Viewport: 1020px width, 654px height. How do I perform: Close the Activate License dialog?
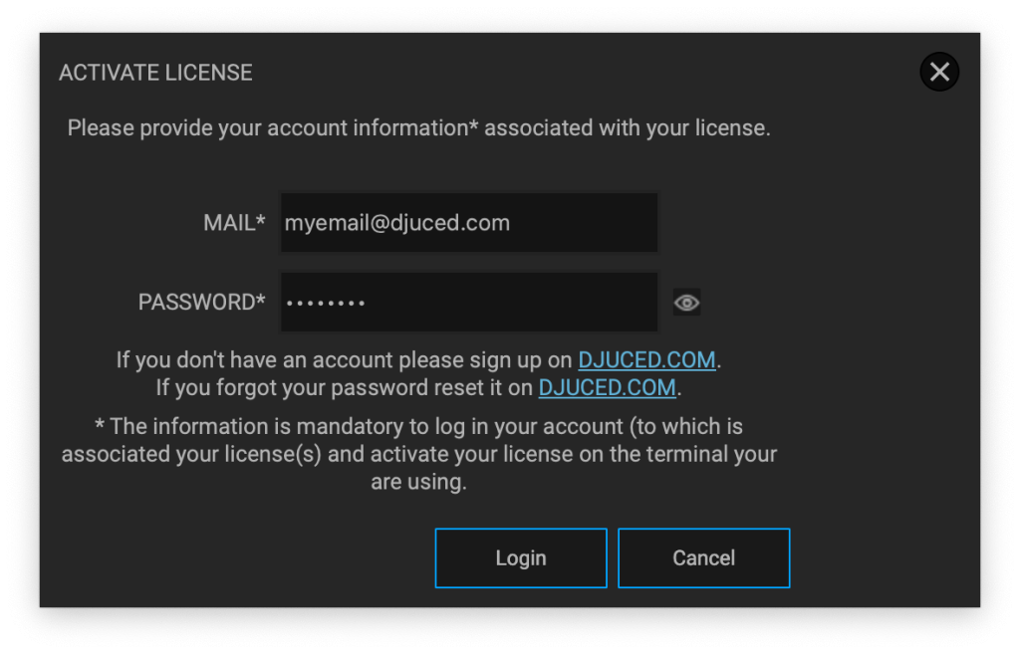click(938, 72)
